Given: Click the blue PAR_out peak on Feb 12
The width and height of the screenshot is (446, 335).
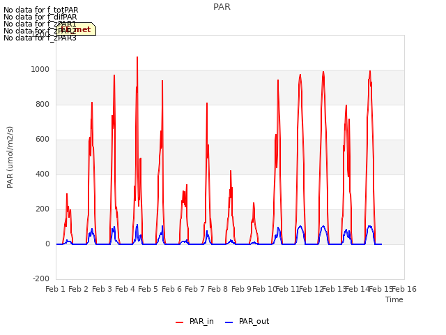Looking at the screenshot, I should tap(323, 226).
